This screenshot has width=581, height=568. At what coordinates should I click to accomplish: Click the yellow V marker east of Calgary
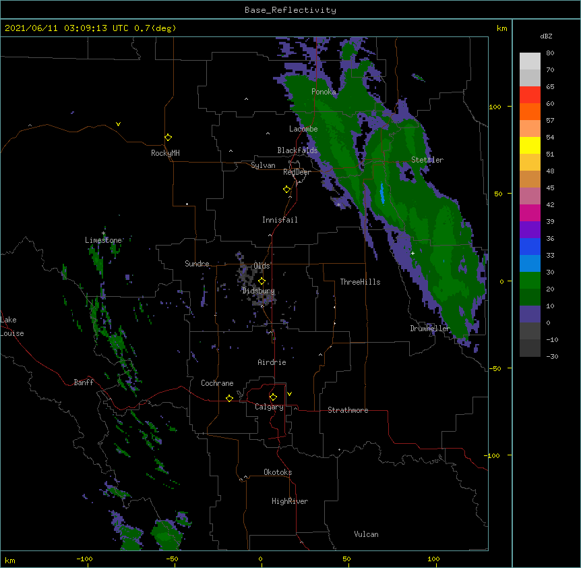(x=289, y=394)
